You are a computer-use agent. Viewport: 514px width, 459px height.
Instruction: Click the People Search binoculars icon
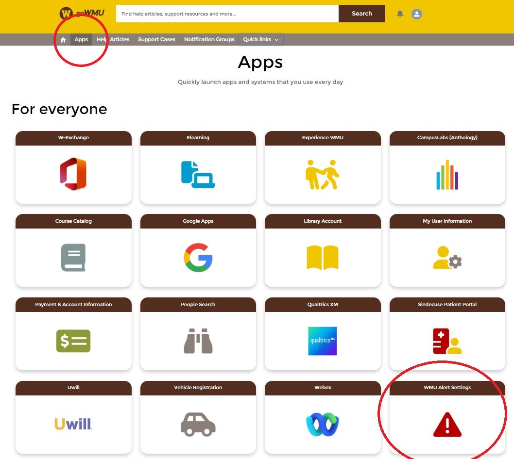pyautogui.click(x=198, y=341)
